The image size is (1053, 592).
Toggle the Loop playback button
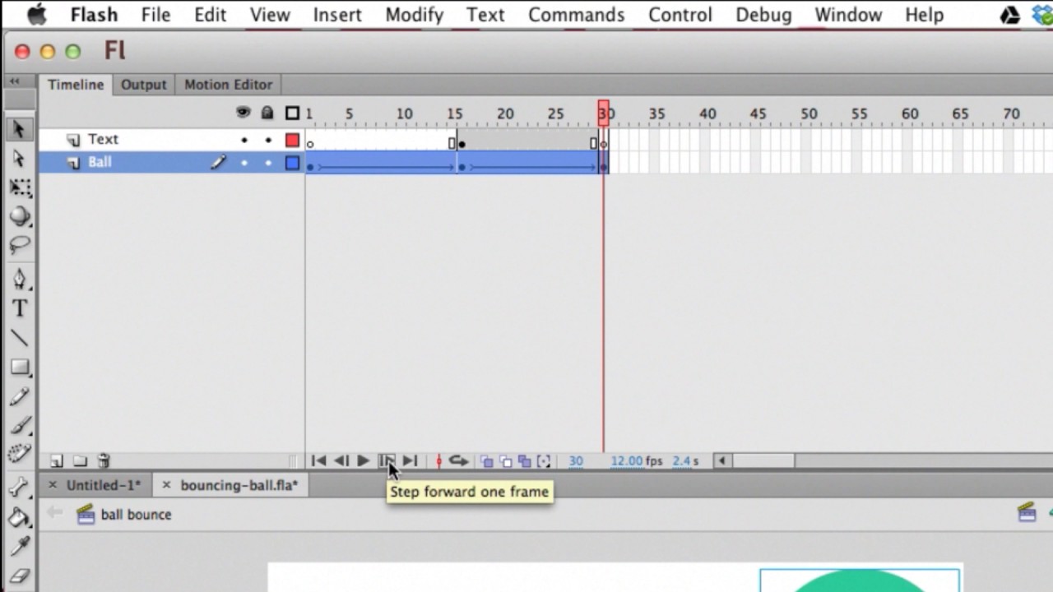point(459,461)
